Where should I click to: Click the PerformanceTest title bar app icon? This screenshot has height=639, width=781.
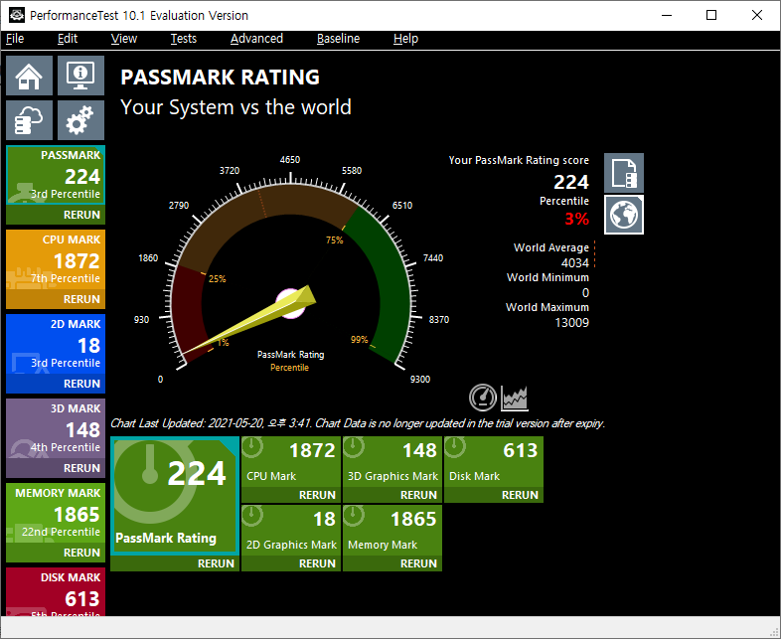16,15
